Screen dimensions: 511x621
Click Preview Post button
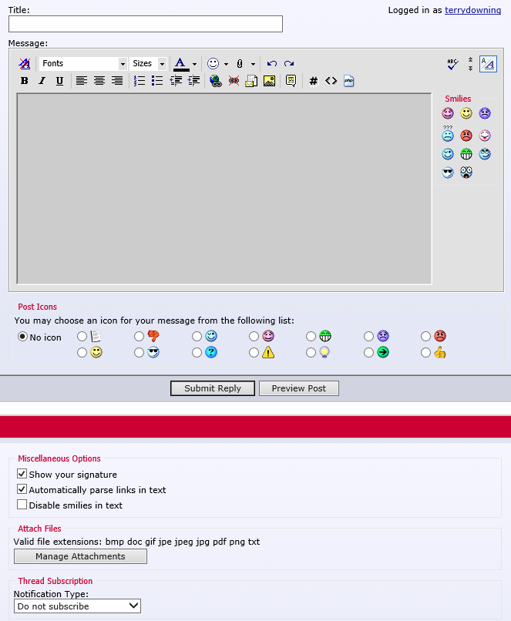point(299,388)
